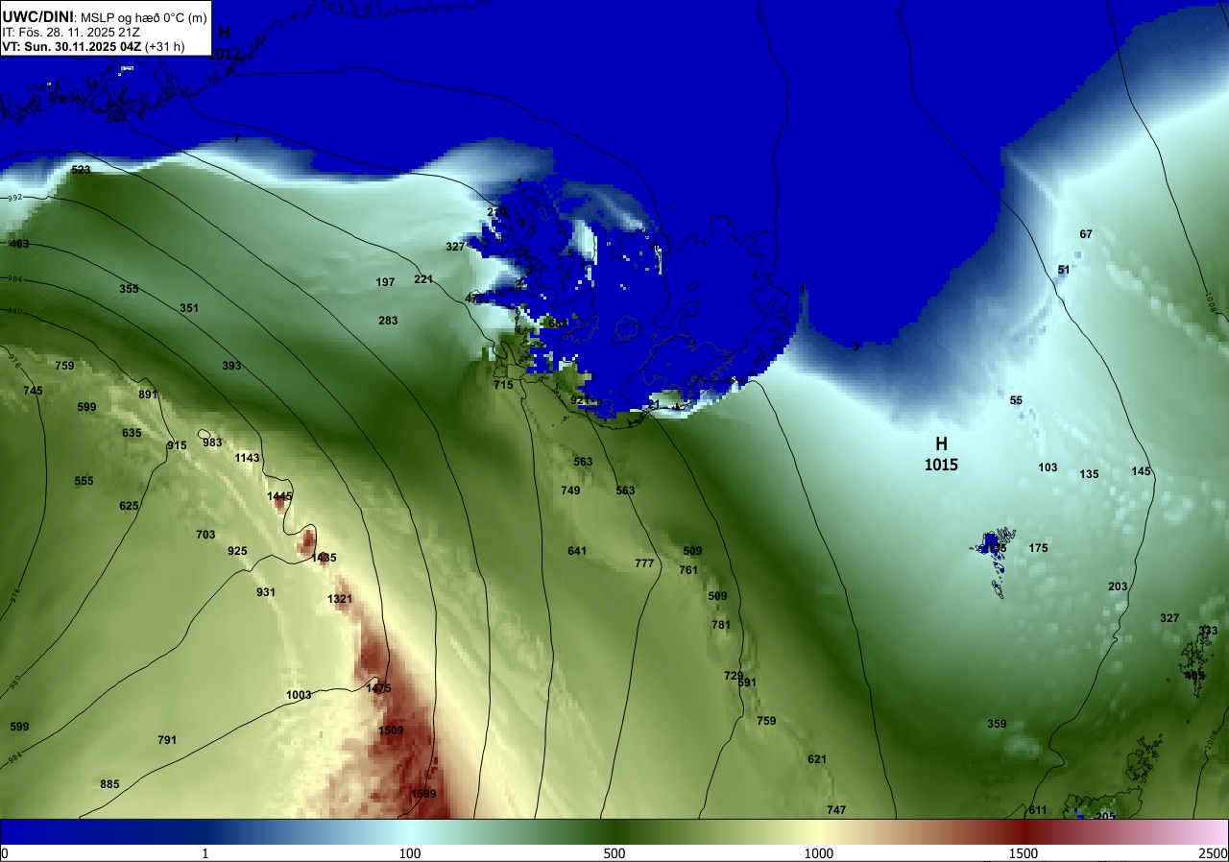Click the '1000' label on the color scale

[818, 853]
